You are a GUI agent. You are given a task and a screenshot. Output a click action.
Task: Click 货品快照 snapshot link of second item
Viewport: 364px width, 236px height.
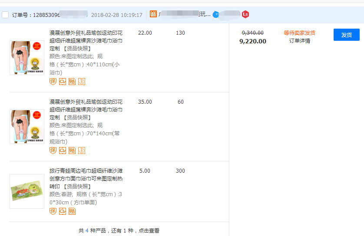click(77, 118)
